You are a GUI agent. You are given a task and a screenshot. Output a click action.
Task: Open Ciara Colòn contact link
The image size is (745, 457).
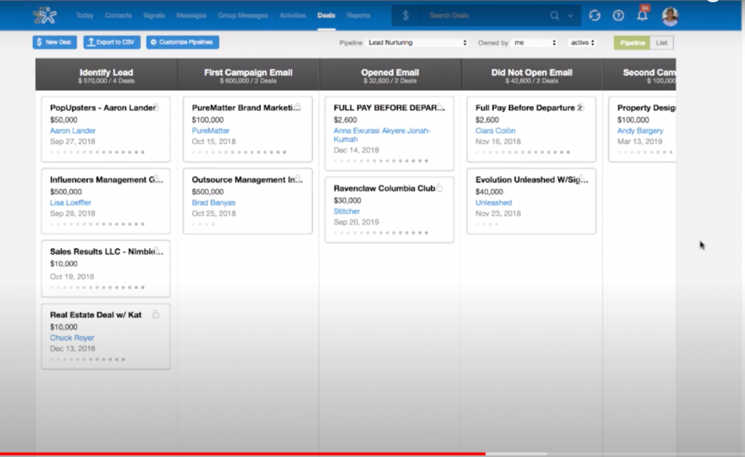coord(495,131)
